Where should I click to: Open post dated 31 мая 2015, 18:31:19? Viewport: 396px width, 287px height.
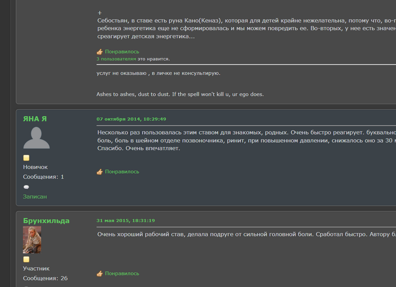[x=126, y=220]
